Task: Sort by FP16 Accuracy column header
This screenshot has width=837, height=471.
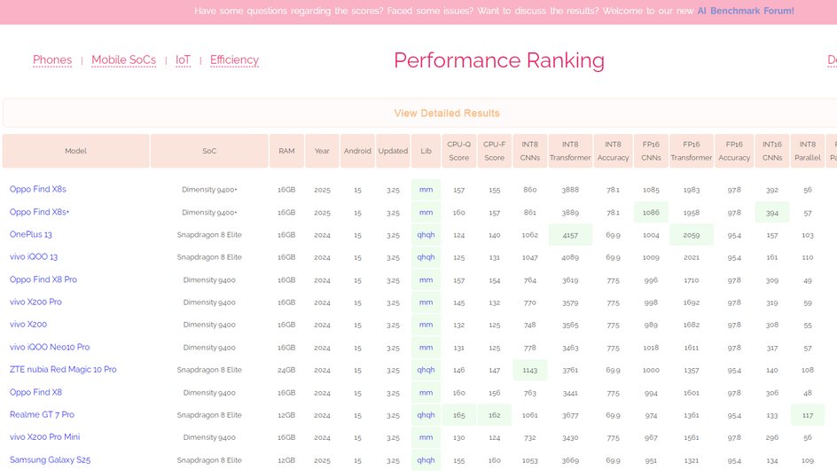Action: click(734, 151)
